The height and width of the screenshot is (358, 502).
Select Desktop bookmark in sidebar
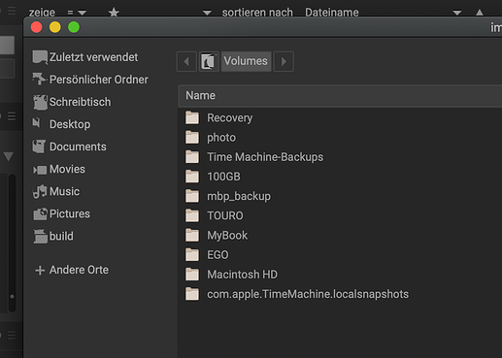[61, 124]
